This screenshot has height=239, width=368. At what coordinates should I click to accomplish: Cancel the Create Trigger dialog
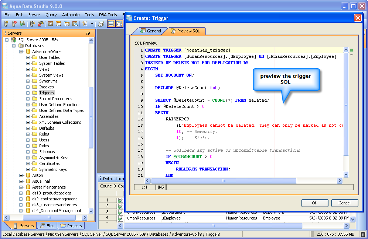(344, 203)
